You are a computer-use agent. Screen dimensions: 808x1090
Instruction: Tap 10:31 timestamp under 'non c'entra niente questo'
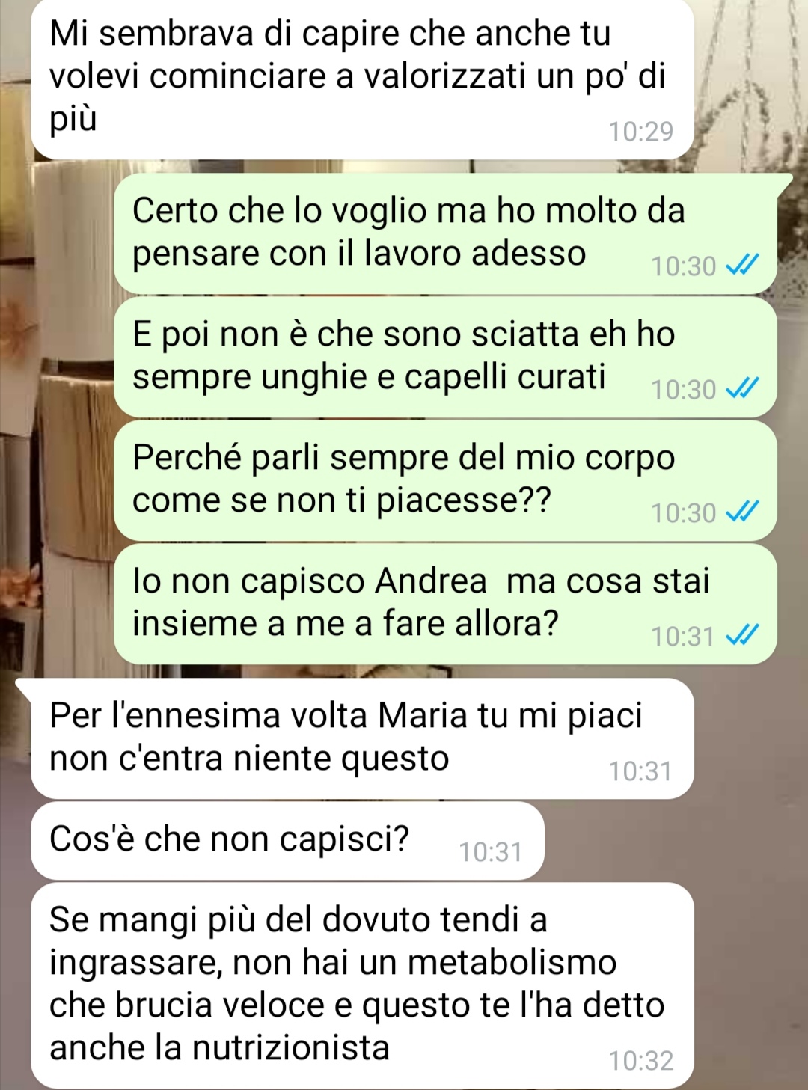[640, 771]
